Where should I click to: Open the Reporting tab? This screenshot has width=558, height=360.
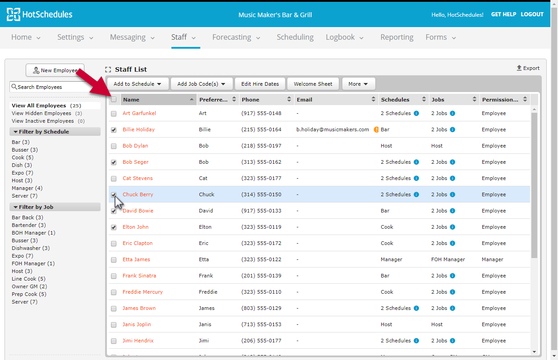tap(397, 37)
